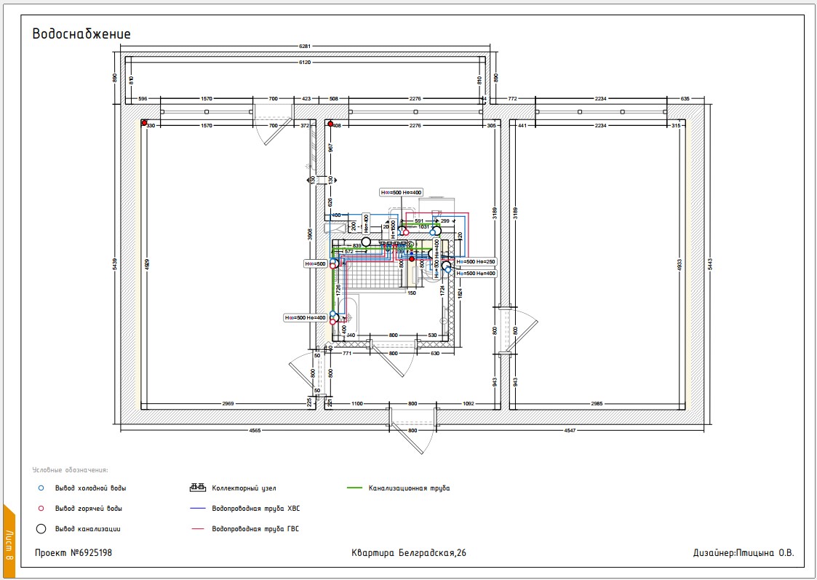
Task: Click the 'Водопроводная труба ХВС' legend label
Action: click(256, 509)
